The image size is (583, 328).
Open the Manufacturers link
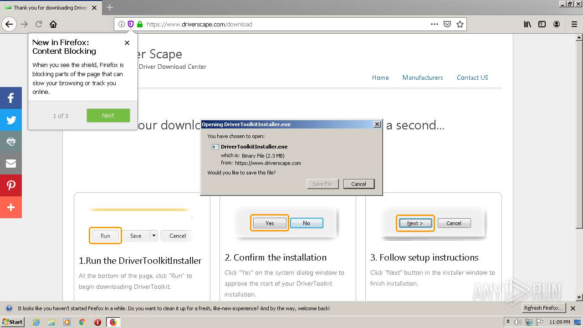[423, 77]
